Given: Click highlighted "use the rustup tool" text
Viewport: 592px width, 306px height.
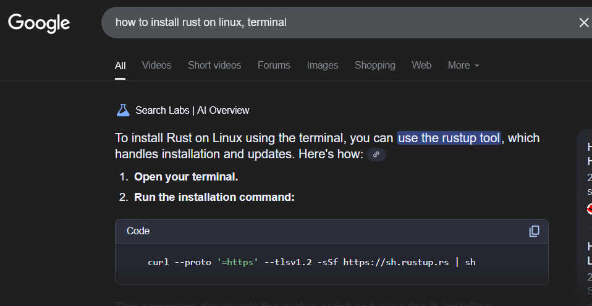Looking at the screenshot, I should coord(449,138).
